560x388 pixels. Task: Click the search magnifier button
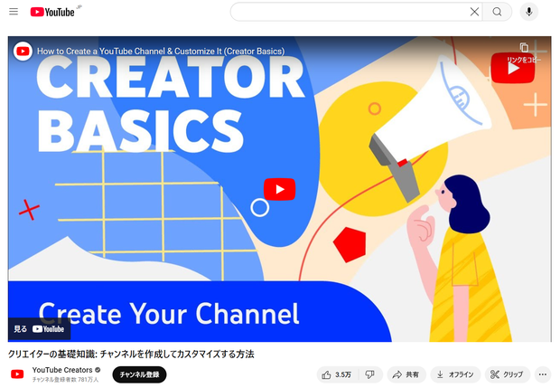tap(497, 12)
